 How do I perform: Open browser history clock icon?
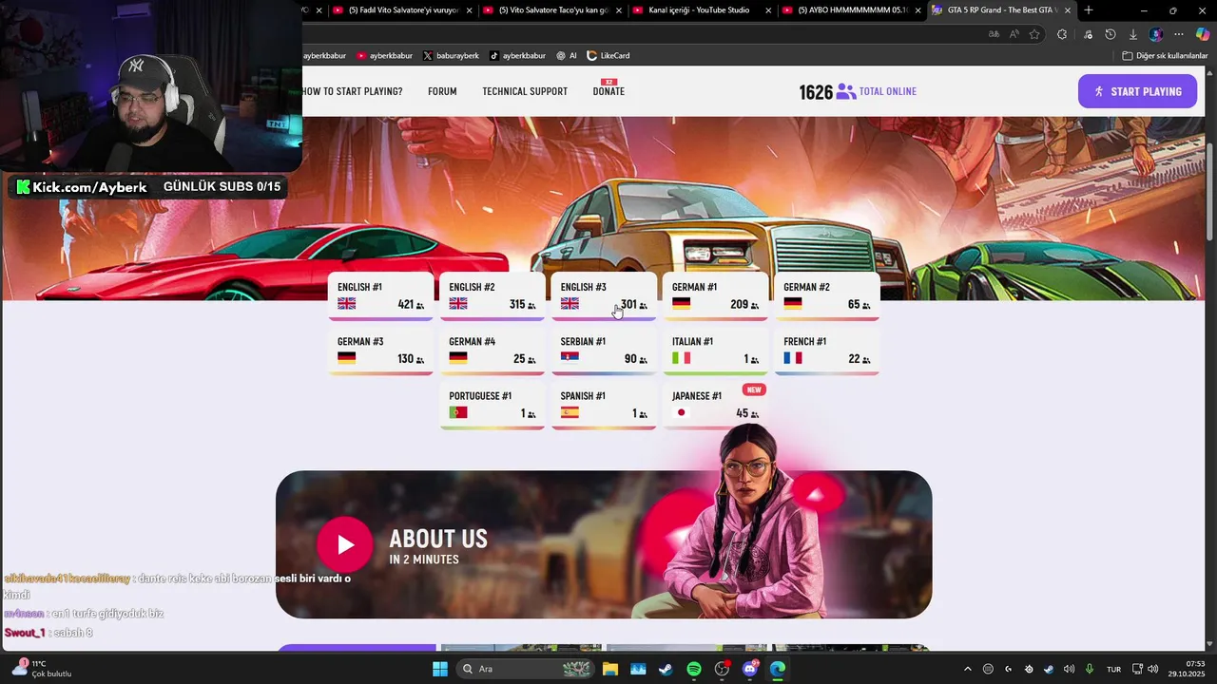[1110, 34]
